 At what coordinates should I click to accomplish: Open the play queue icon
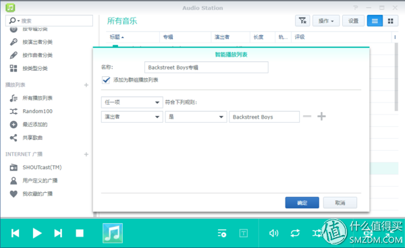222,233
